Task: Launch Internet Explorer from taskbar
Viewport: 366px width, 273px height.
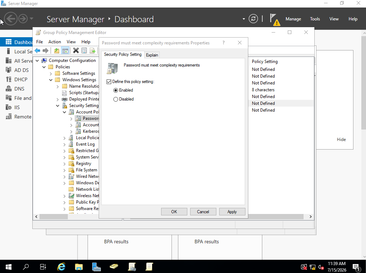Action: tap(61, 267)
